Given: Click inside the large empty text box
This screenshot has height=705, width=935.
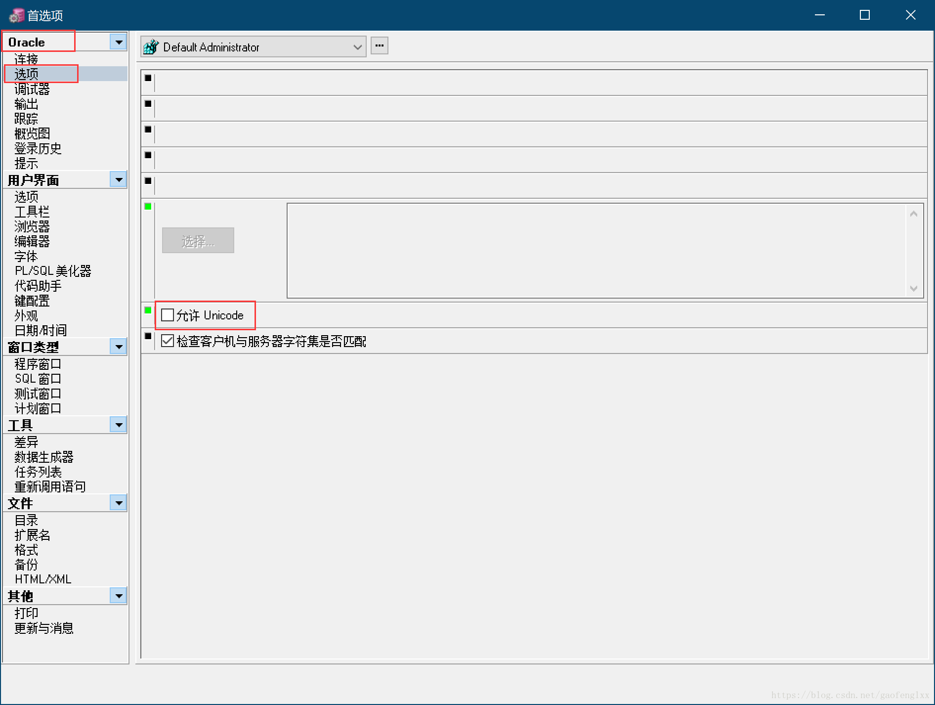Looking at the screenshot, I should click(596, 251).
